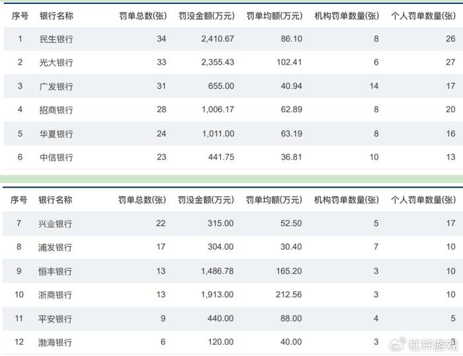Image resolution: width=463 pixels, height=356 pixels.
Task: Select the amount 1,913.00
Action: [x=218, y=295]
